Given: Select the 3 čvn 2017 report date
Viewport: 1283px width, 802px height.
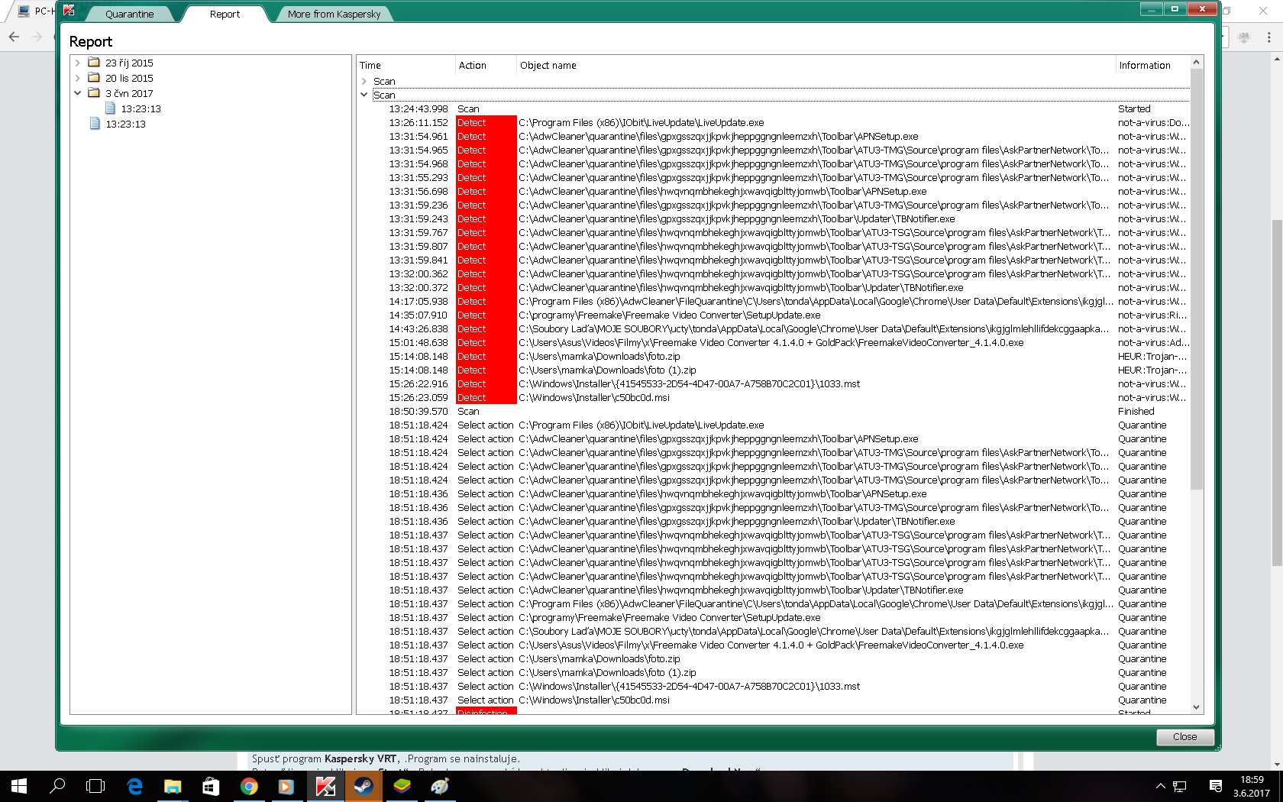Looking at the screenshot, I should tap(129, 93).
